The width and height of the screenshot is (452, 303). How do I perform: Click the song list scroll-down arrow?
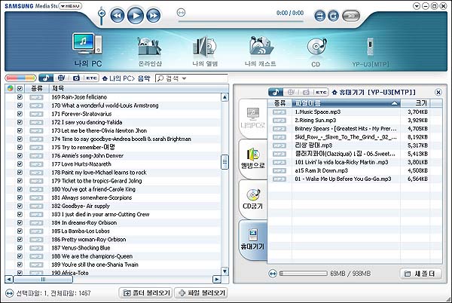point(224,271)
